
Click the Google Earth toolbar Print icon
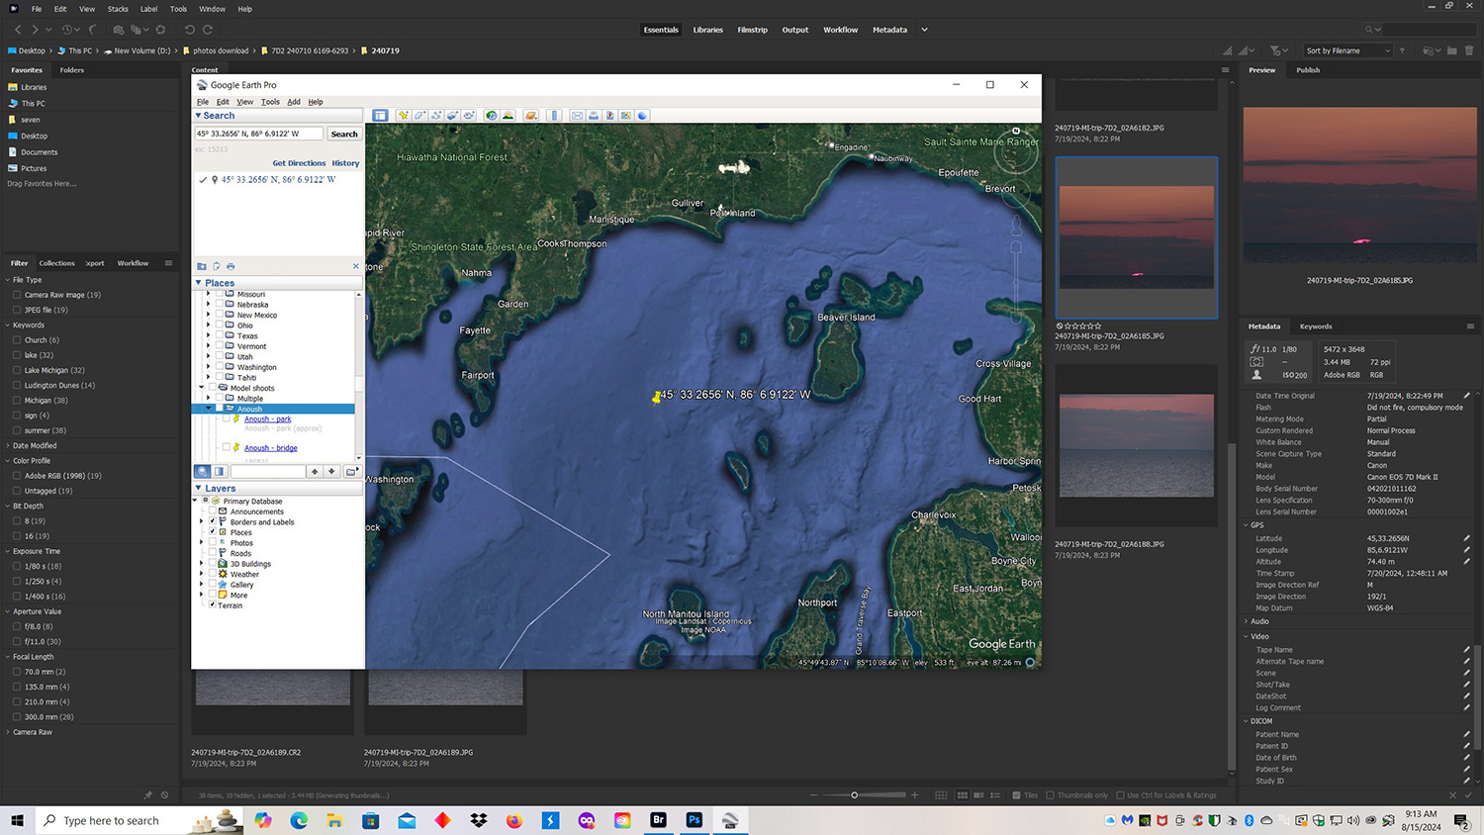click(594, 116)
